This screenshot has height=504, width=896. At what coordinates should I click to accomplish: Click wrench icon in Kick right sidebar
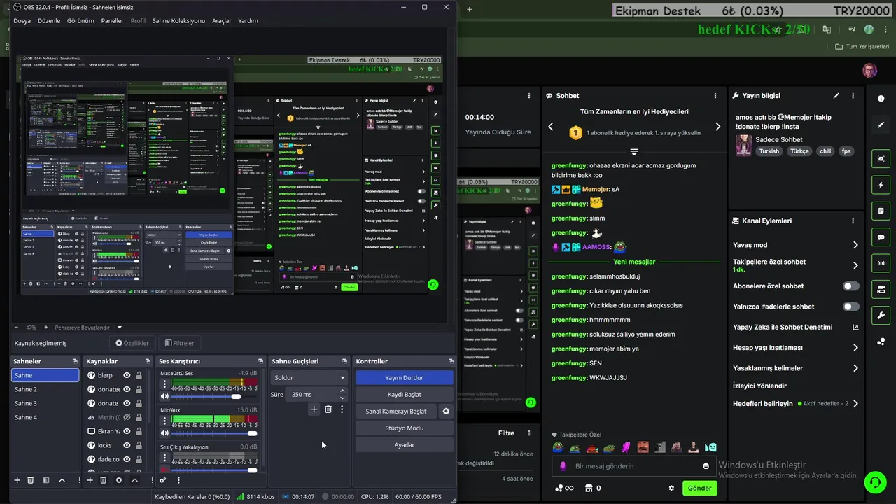(x=881, y=316)
